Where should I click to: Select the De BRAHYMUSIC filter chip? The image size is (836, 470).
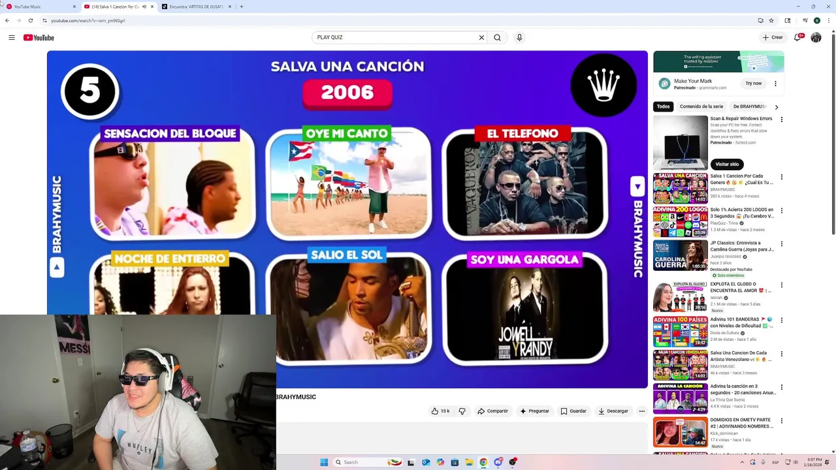750,106
